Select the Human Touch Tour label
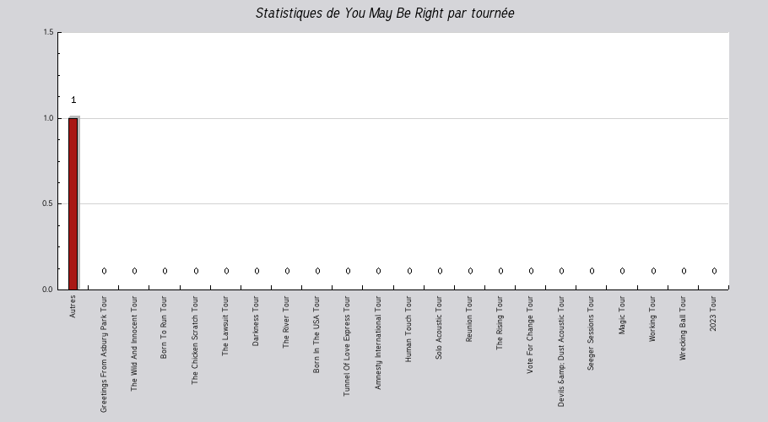The image size is (768, 422). click(x=408, y=328)
